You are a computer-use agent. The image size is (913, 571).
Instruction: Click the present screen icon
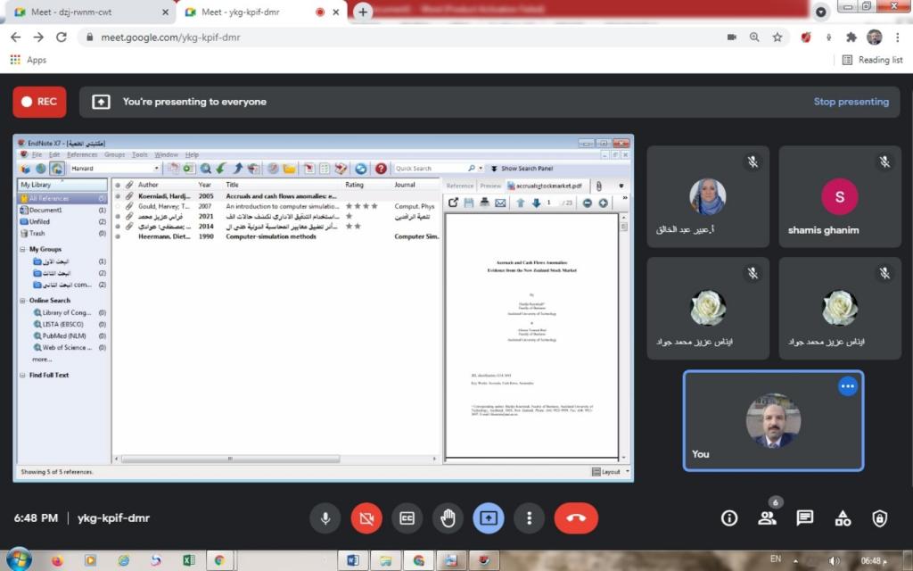pos(489,517)
